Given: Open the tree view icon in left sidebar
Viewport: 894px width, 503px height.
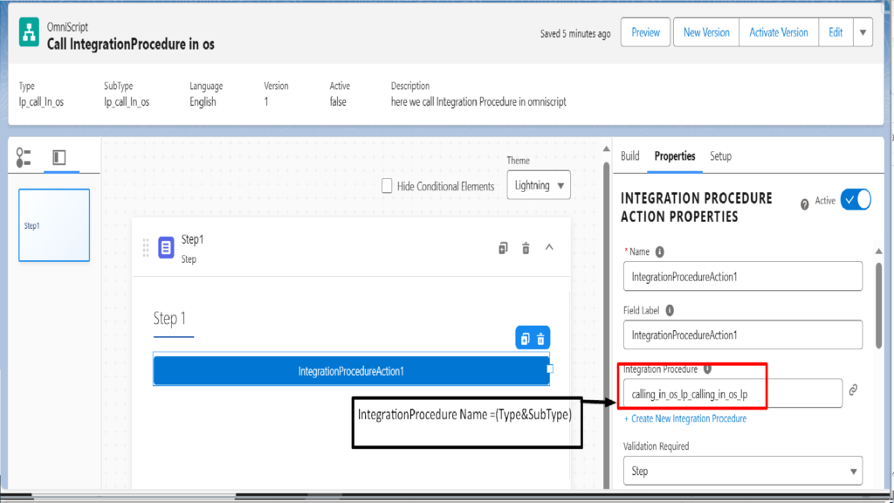Looking at the screenshot, I should (x=24, y=157).
